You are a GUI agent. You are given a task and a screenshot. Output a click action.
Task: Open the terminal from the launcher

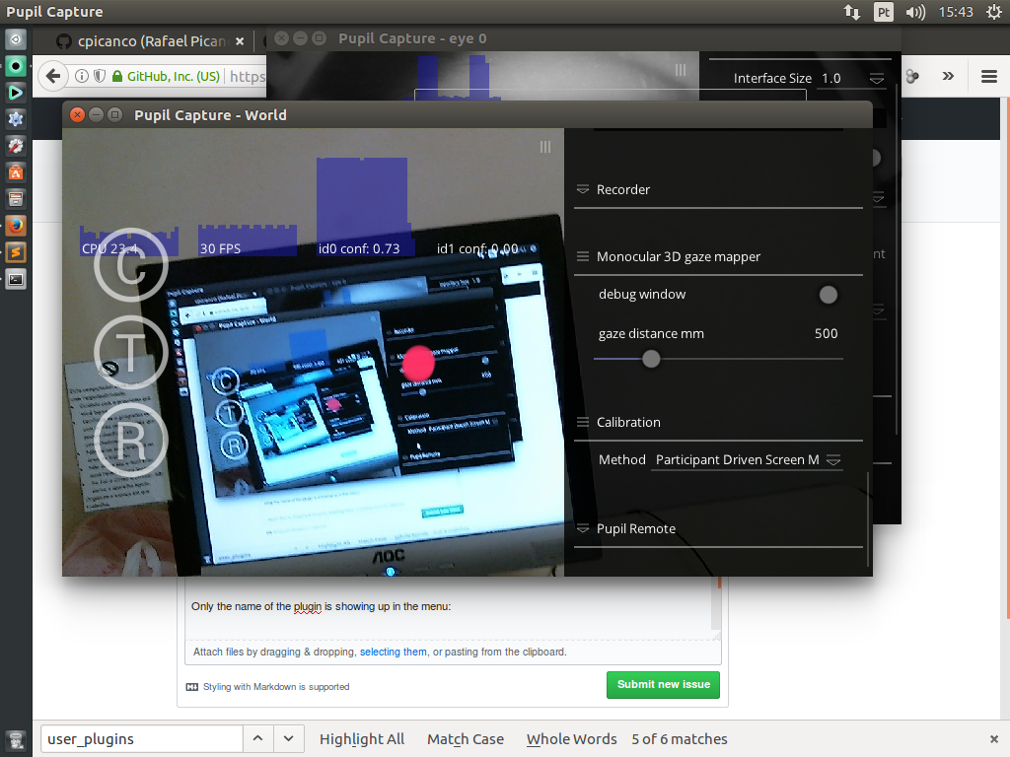[16, 279]
